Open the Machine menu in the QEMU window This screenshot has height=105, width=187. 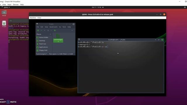click(33, 18)
